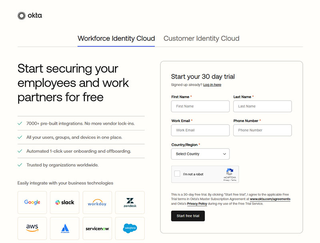Click the Workday integration logo

pyautogui.click(x=97, y=202)
